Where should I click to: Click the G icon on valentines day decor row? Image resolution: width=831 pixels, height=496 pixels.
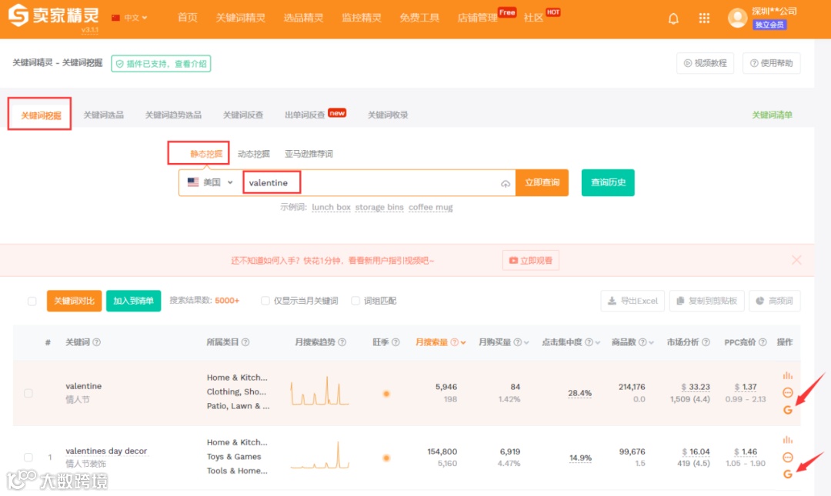click(x=787, y=474)
